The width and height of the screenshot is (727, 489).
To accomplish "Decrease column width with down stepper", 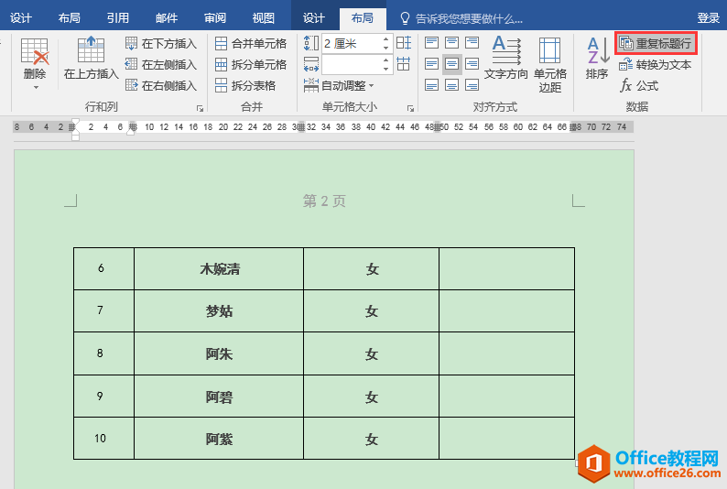I will 386,69.
